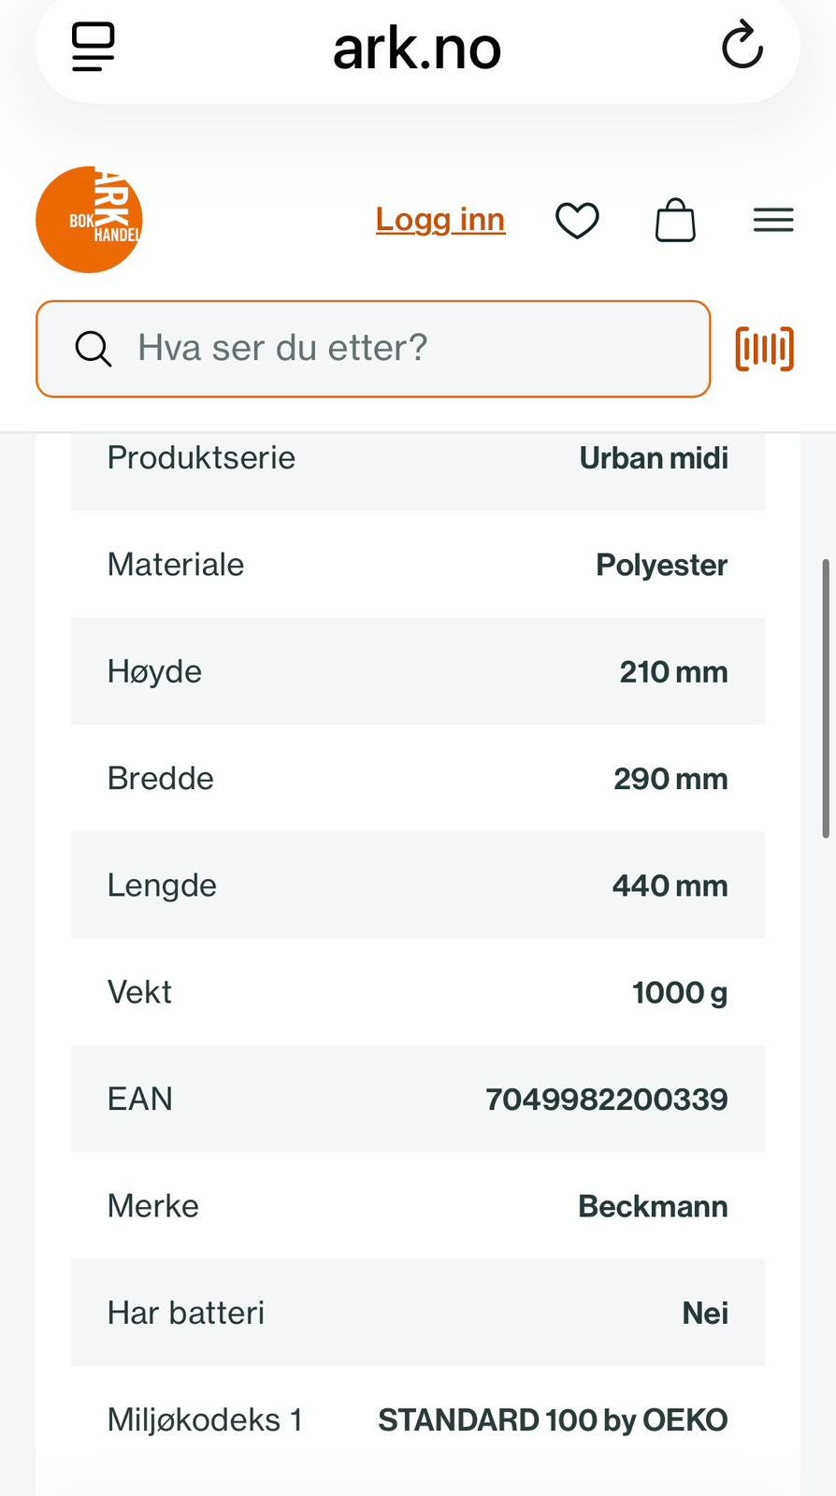This screenshot has width=836, height=1496.
Task: Tap the Har batteri row
Action: click(418, 1313)
